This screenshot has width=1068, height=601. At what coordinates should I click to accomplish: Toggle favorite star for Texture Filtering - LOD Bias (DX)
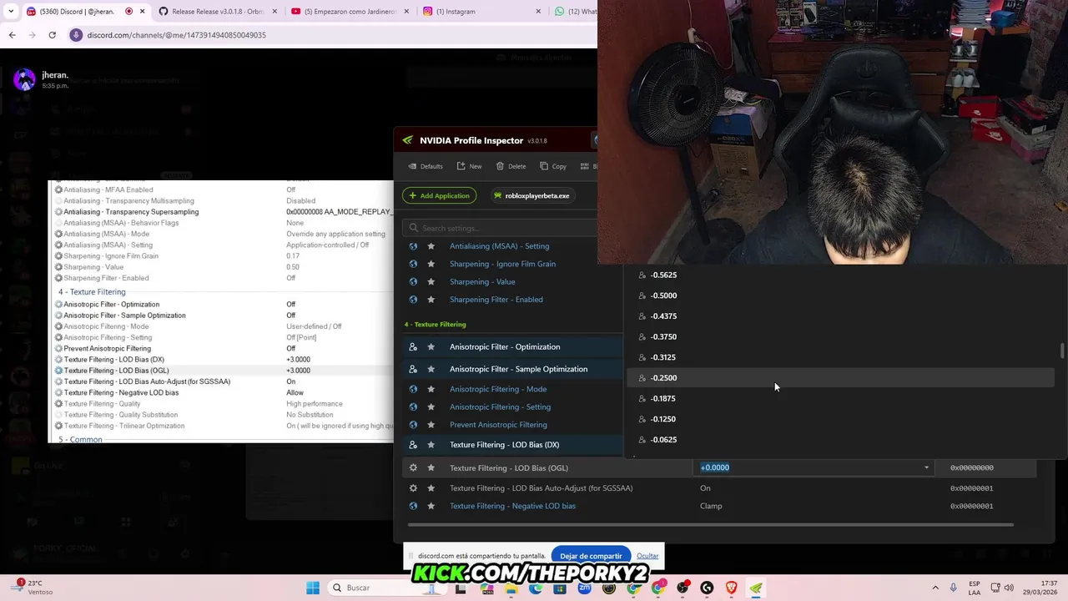click(431, 445)
